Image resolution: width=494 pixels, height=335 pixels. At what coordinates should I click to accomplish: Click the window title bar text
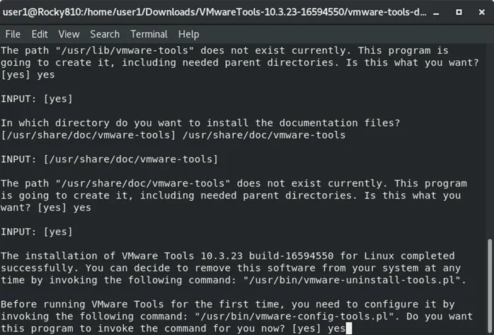pos(214,12)
